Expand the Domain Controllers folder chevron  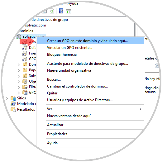click(x=19, y=65)
